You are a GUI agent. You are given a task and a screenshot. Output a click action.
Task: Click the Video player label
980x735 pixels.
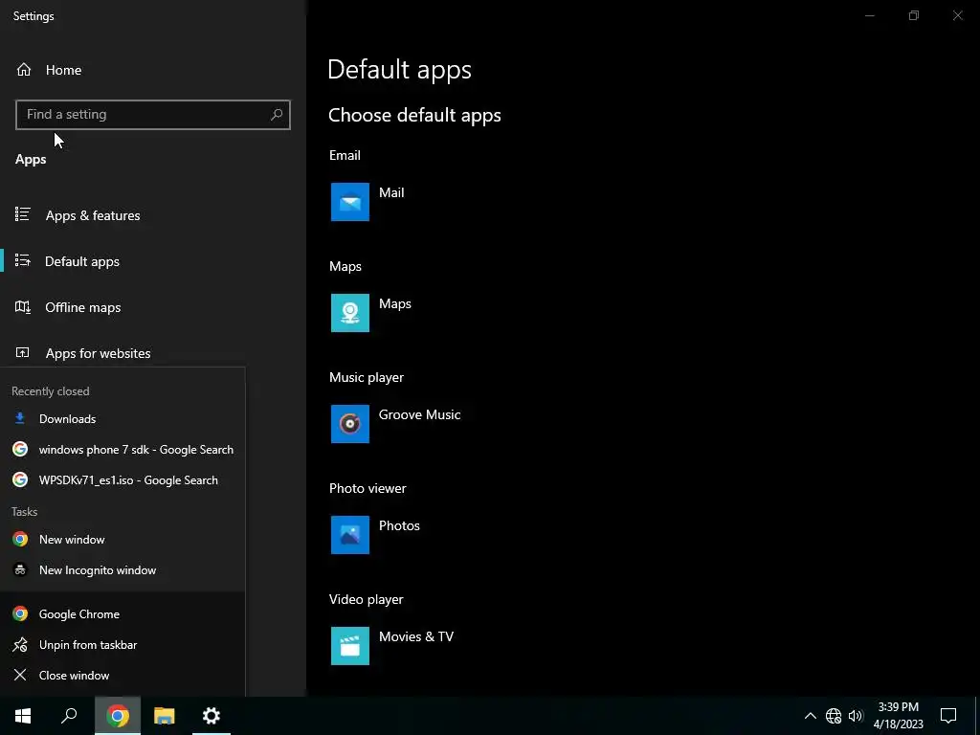click(x=367, y=600)
